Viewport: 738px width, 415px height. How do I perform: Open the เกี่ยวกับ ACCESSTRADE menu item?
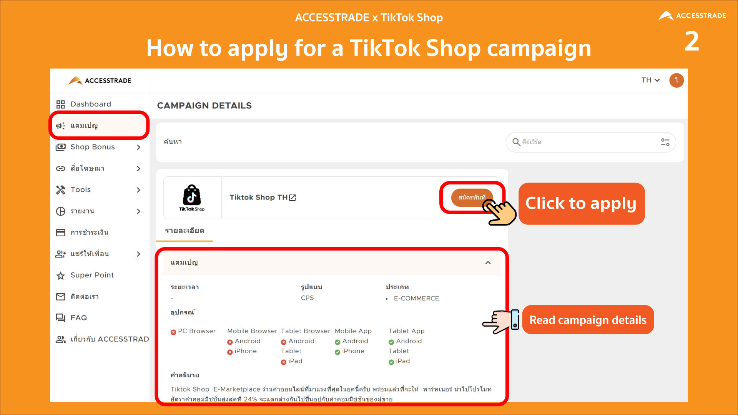[101, 339]
